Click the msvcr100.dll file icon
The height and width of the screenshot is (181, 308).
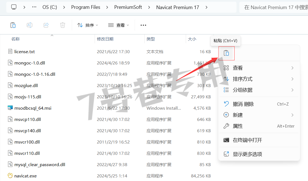pyautogui.click(x=10, y=142)
